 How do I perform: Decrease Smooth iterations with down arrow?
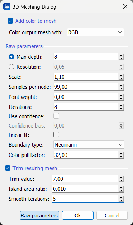tap(121, 200)
